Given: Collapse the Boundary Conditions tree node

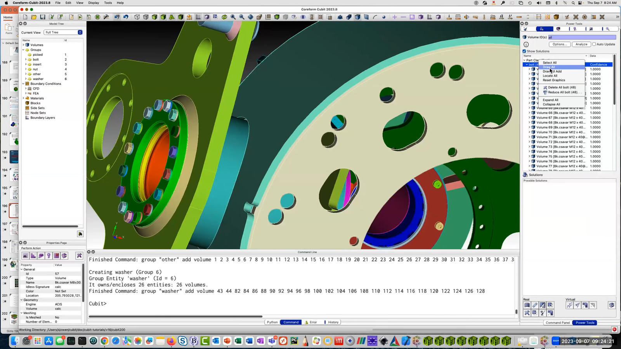Looking at the screenshot, I should pos(23,84).
